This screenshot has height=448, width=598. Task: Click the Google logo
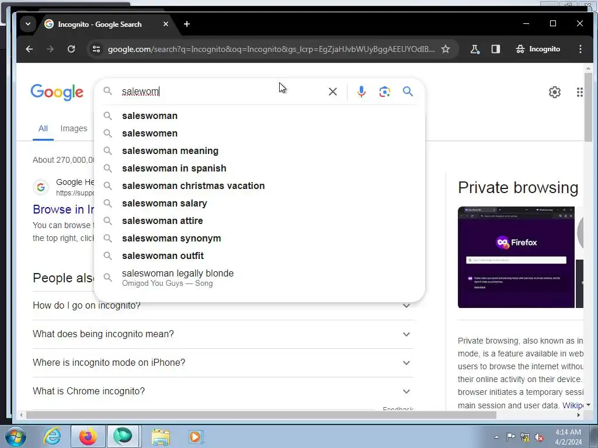[x=57, y=92]
